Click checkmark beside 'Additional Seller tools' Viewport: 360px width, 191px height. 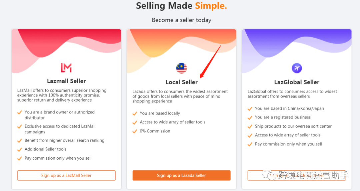(x=20, y=149)
